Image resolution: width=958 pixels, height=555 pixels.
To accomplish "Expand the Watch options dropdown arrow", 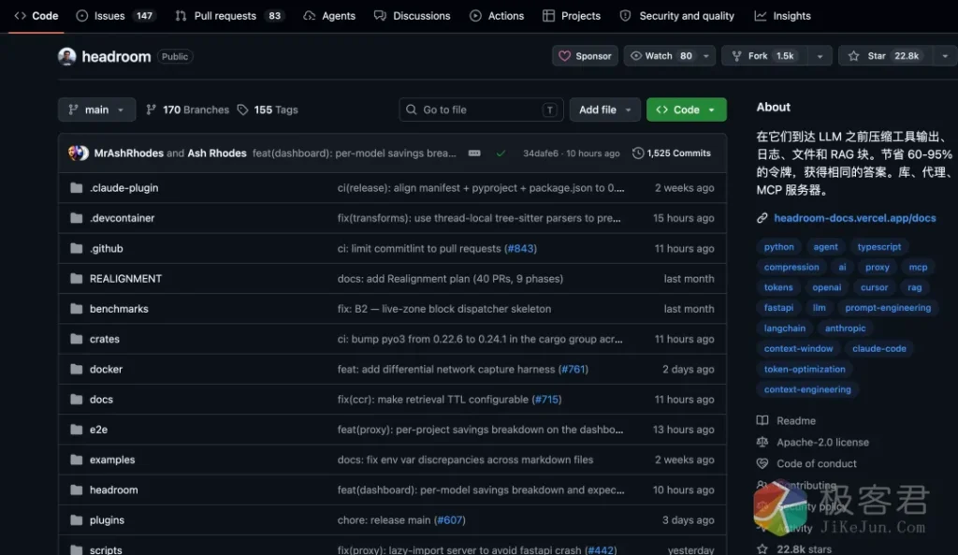I will (x=706, y=55).
